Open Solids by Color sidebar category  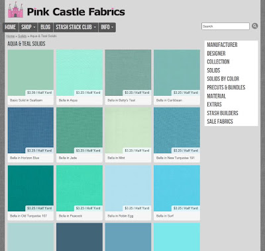223,79
